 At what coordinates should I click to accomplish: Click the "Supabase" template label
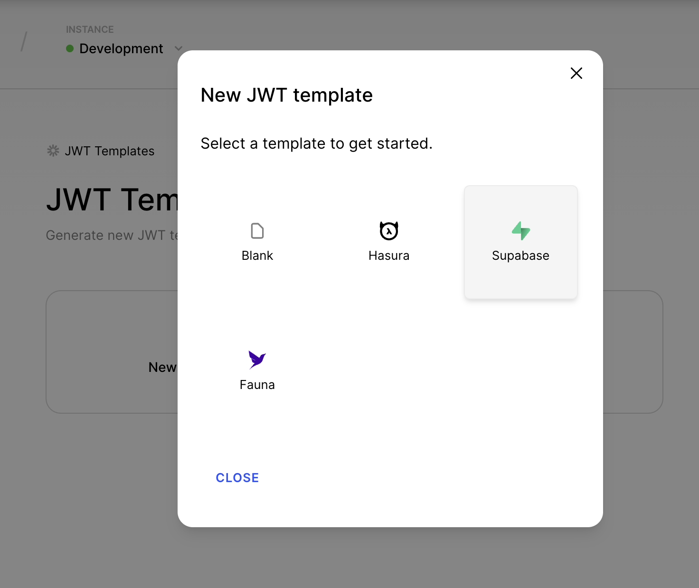point(521,256)
